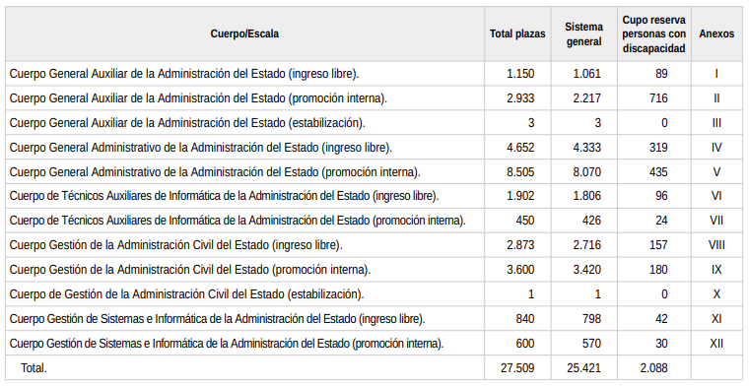749x387 pixels.
Task: Click the 570 sistema general value
Action: (x=591, y=344)
